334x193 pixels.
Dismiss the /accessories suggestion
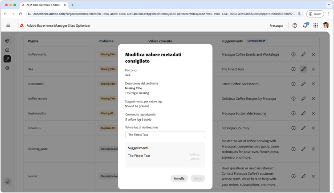314,84
